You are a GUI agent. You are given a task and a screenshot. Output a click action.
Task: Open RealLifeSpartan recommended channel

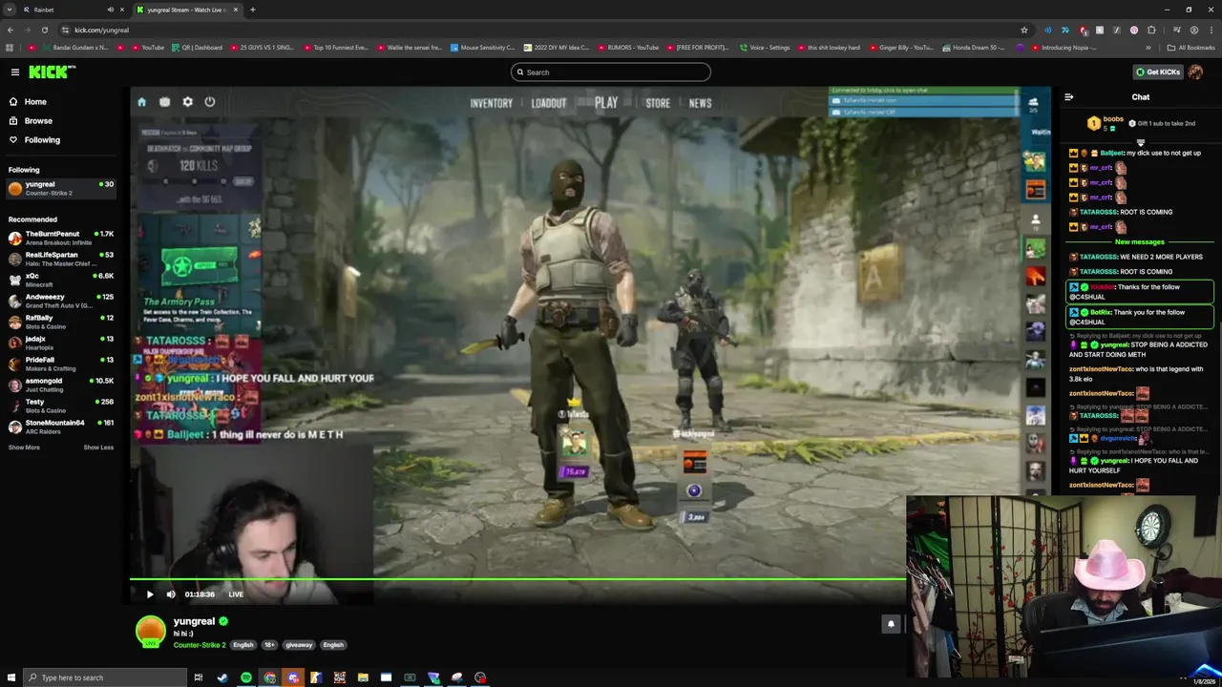[61, 259]
